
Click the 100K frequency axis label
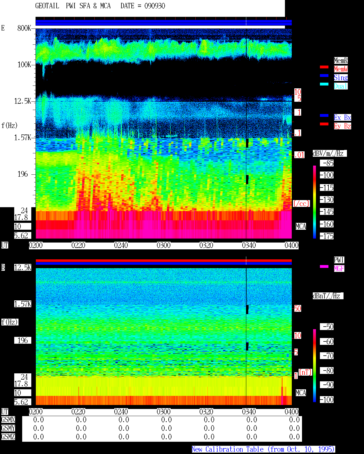(x=24, y=64)
